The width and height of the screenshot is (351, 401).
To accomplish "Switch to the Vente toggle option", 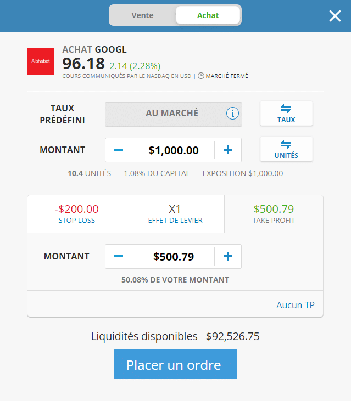I will point(142,15).
